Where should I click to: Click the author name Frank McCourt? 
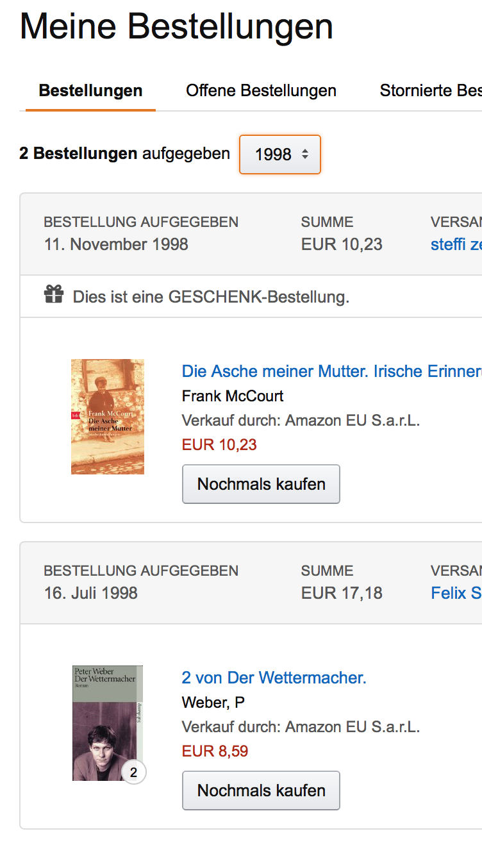(233, 396)
